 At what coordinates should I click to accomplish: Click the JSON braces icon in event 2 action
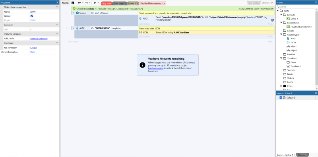(x=140, y=32)
